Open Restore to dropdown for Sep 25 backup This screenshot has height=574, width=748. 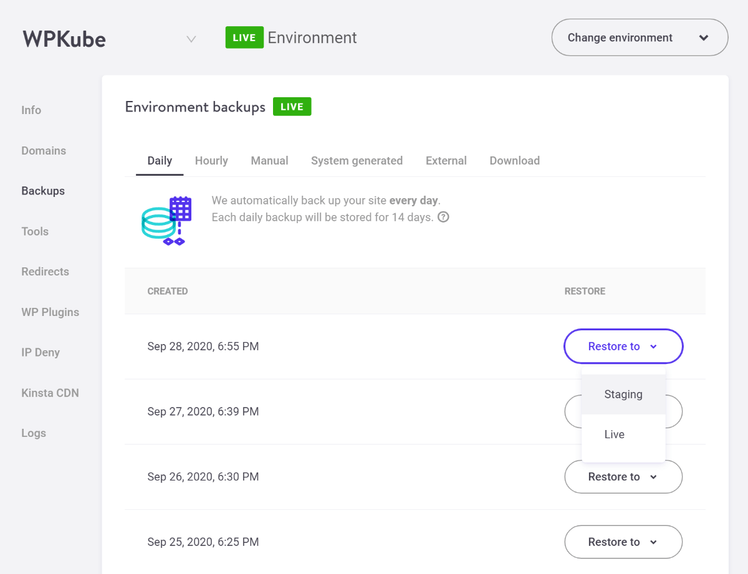(623, 542)
